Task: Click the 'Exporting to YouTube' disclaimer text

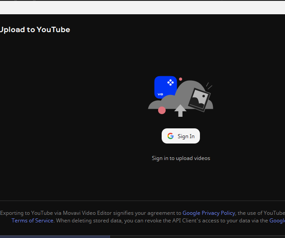Action: click(x=27, y=213)
